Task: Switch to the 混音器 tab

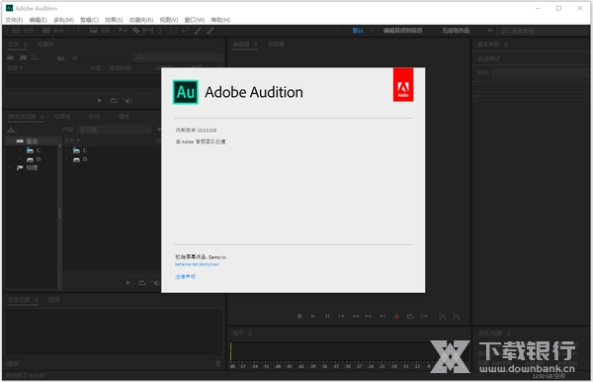Action: 276,45
